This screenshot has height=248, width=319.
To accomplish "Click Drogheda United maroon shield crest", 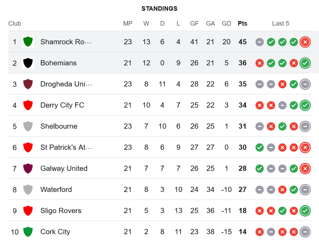I will point(28,84).
